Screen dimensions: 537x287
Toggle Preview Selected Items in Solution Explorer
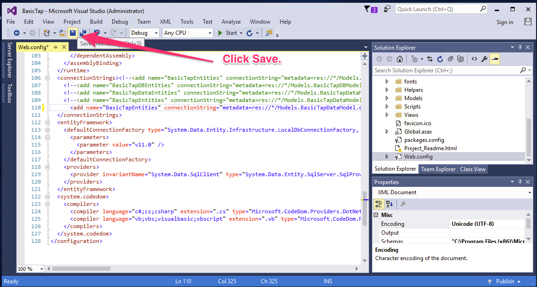494,59
